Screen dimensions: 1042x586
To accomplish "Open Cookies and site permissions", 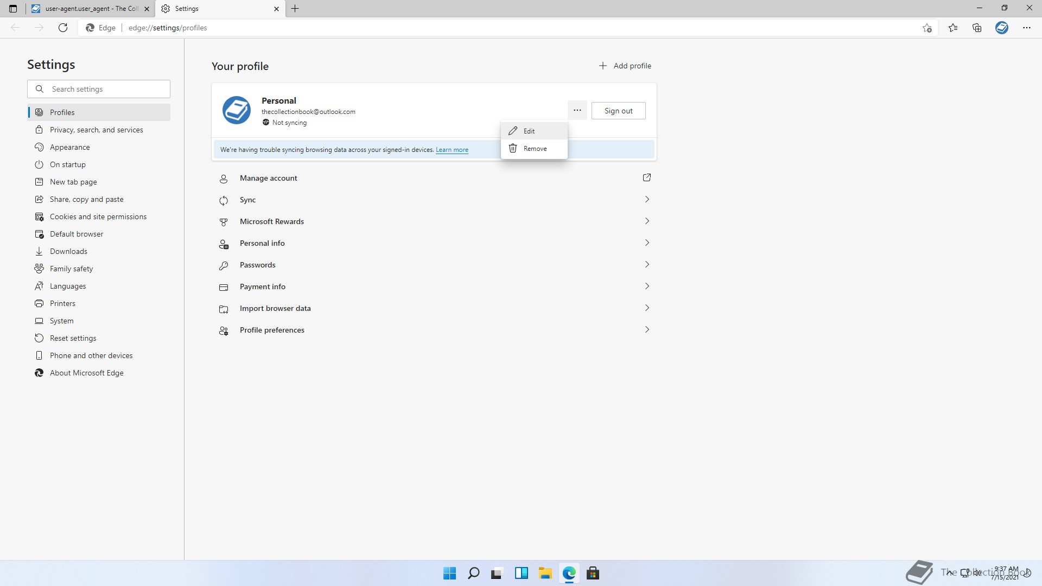I will coord(99,216).
